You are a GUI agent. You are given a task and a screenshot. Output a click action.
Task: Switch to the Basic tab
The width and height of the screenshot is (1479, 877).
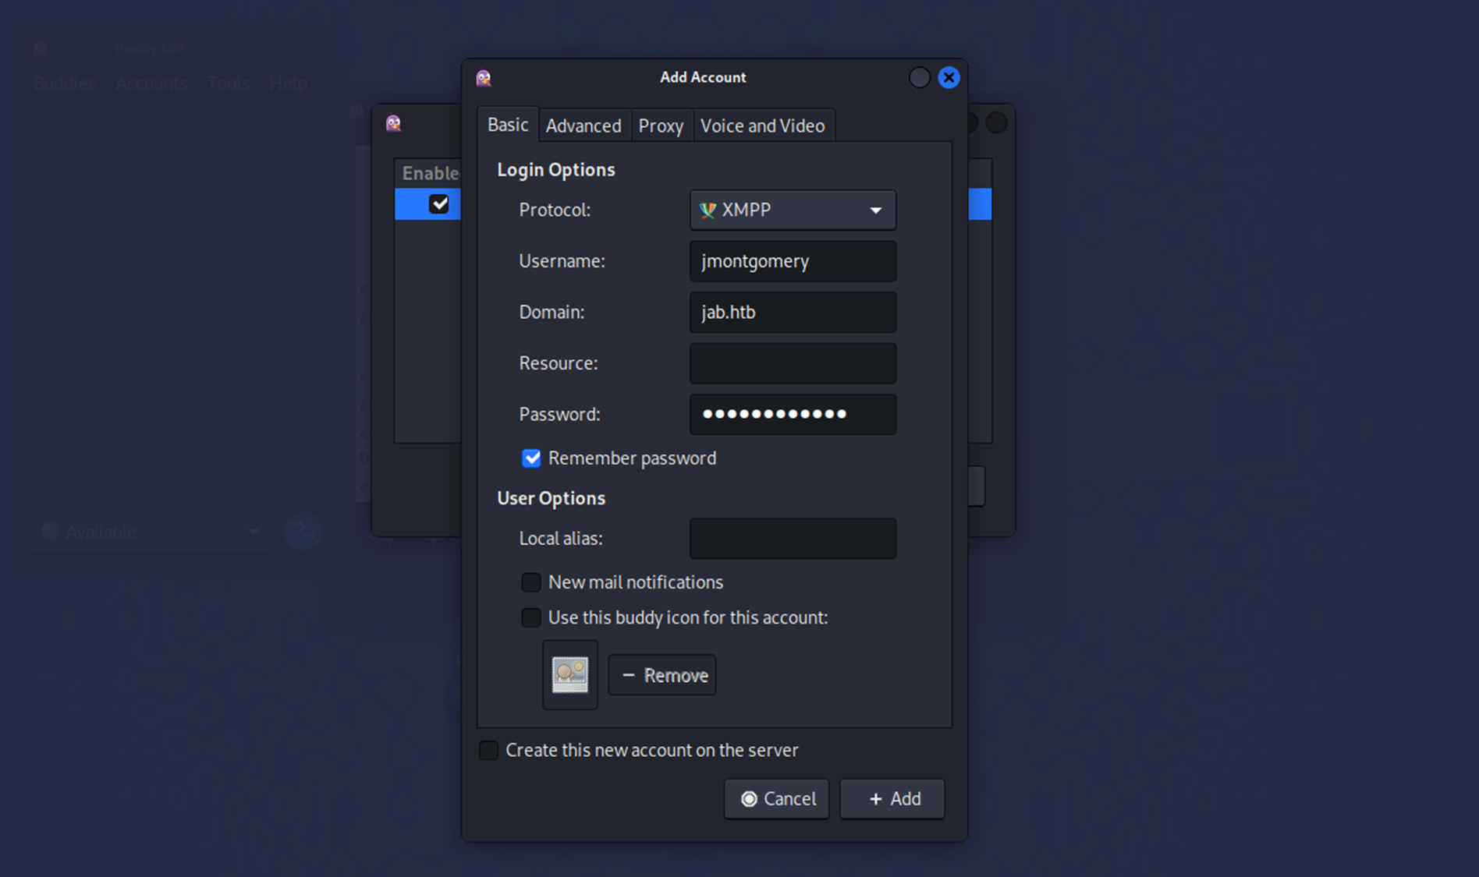[x=508, y=125]
